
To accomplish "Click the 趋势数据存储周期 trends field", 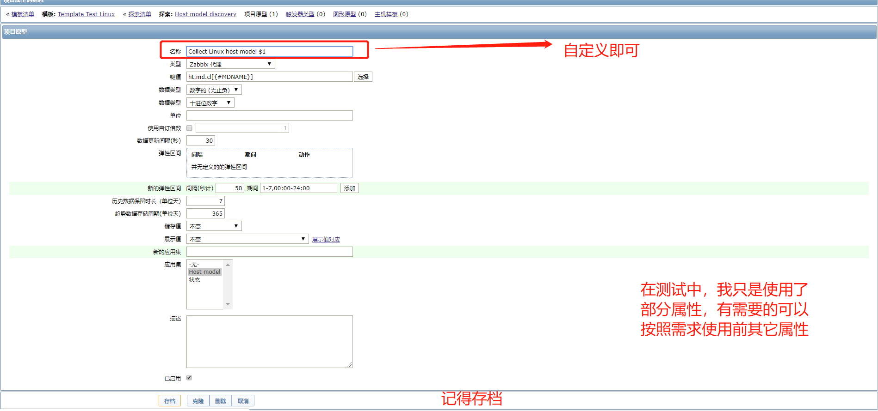I will click(205, 213).
